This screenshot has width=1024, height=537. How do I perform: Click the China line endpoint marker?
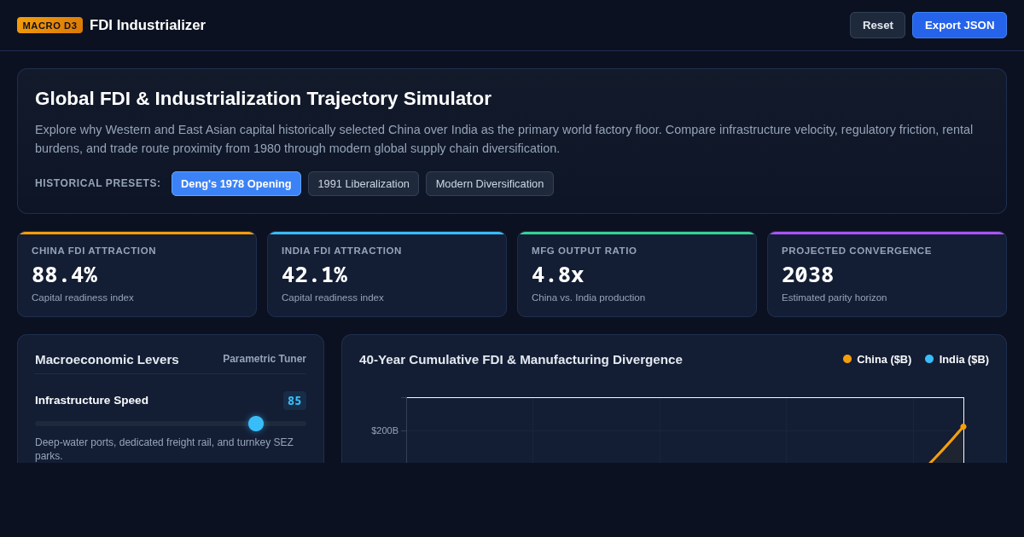point(963,426)
